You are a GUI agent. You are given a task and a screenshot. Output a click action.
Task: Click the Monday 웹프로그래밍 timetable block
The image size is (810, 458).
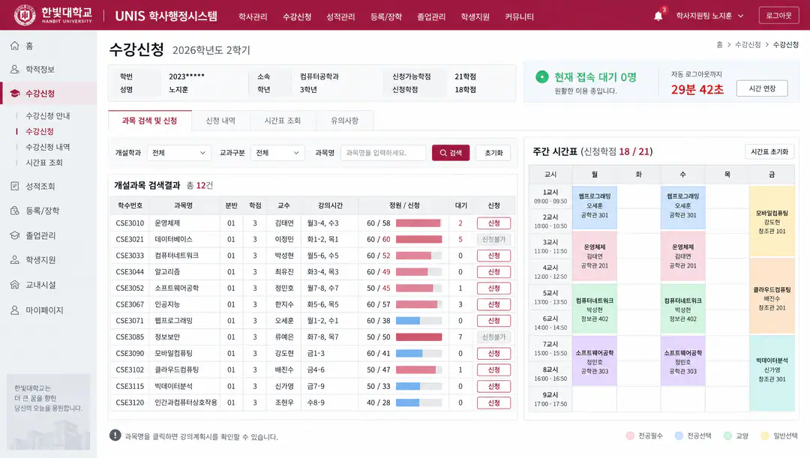pos(595,207)
